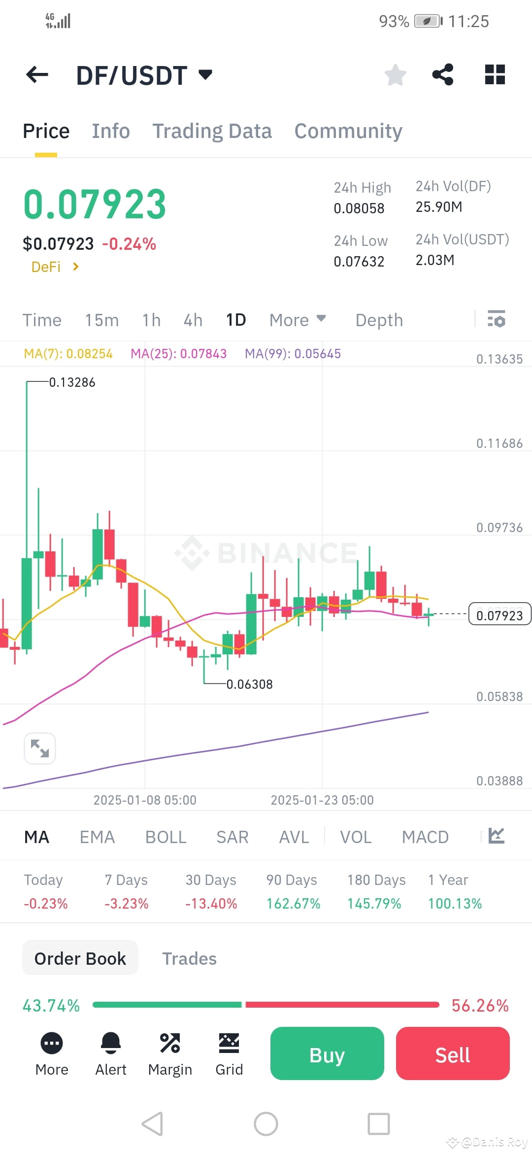Tap the buy/sell ratio bar
Screen dimensions: 532x1153
[266, 1005]
